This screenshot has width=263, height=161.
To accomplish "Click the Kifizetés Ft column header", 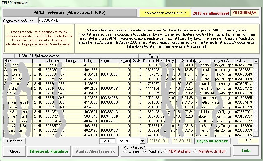I will (151, 61).
